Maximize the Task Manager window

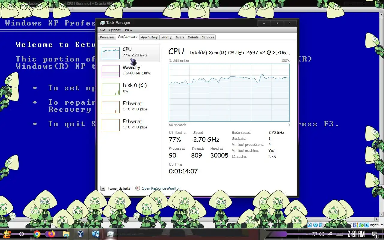coord(277,23)
